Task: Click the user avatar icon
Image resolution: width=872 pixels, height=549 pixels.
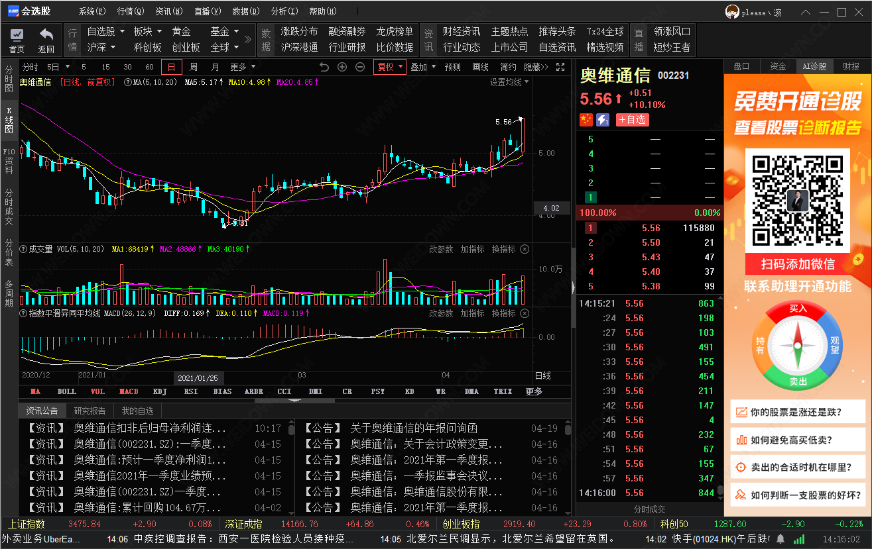Action: click(x=732, y=12)
